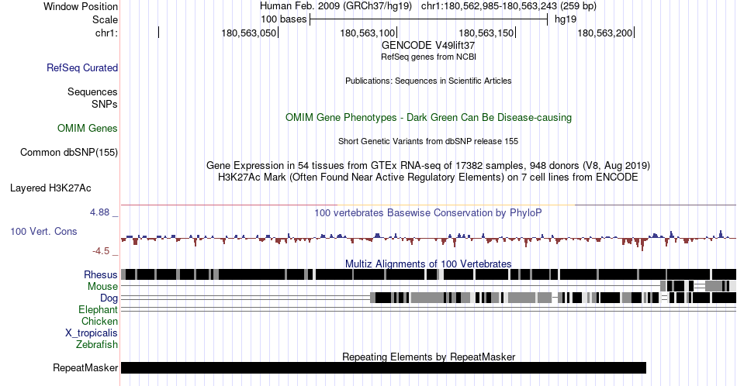The height and width of the screenshot is (386, 737).
Task: Click the Elephant alignment label
Action: (x=99, y=309)
